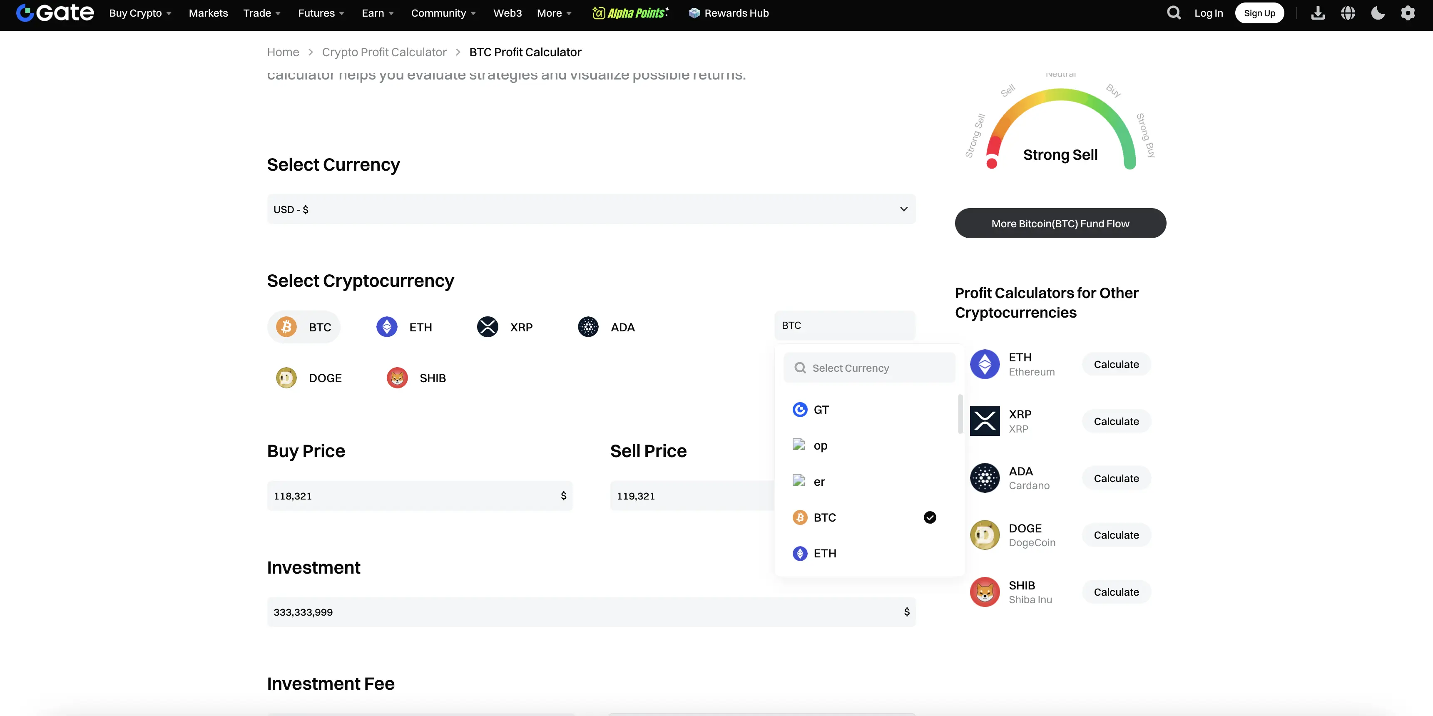Viewport: 1433px width, 716px height.
Task: Select the Bitcoin coin icon chip
Action: coord(286,326)
